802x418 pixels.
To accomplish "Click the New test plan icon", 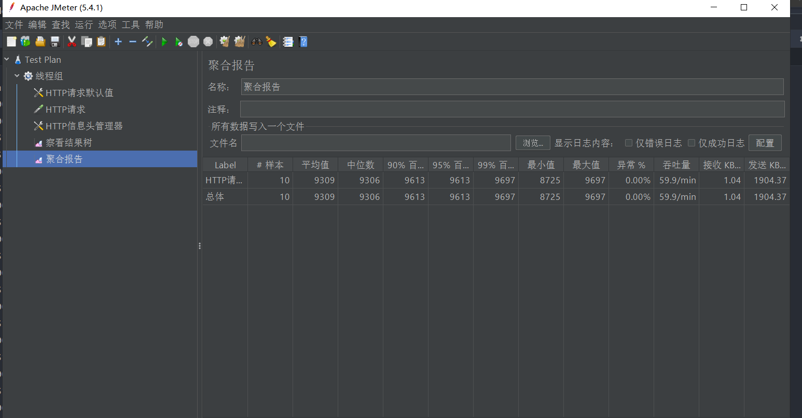I will tap(11, 42).
